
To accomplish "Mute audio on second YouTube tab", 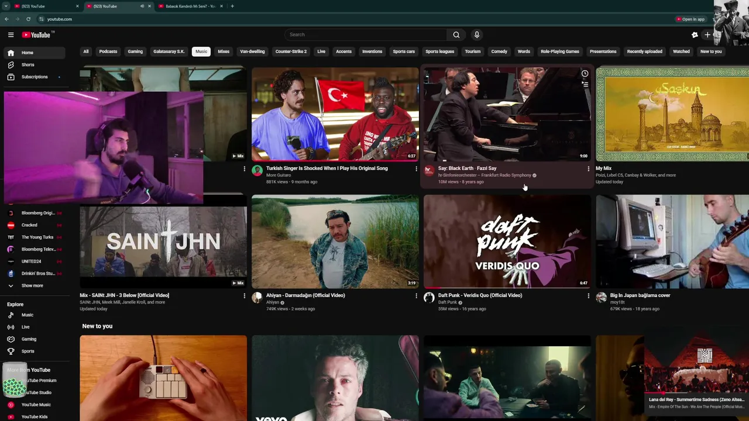I will pos(142,6).
